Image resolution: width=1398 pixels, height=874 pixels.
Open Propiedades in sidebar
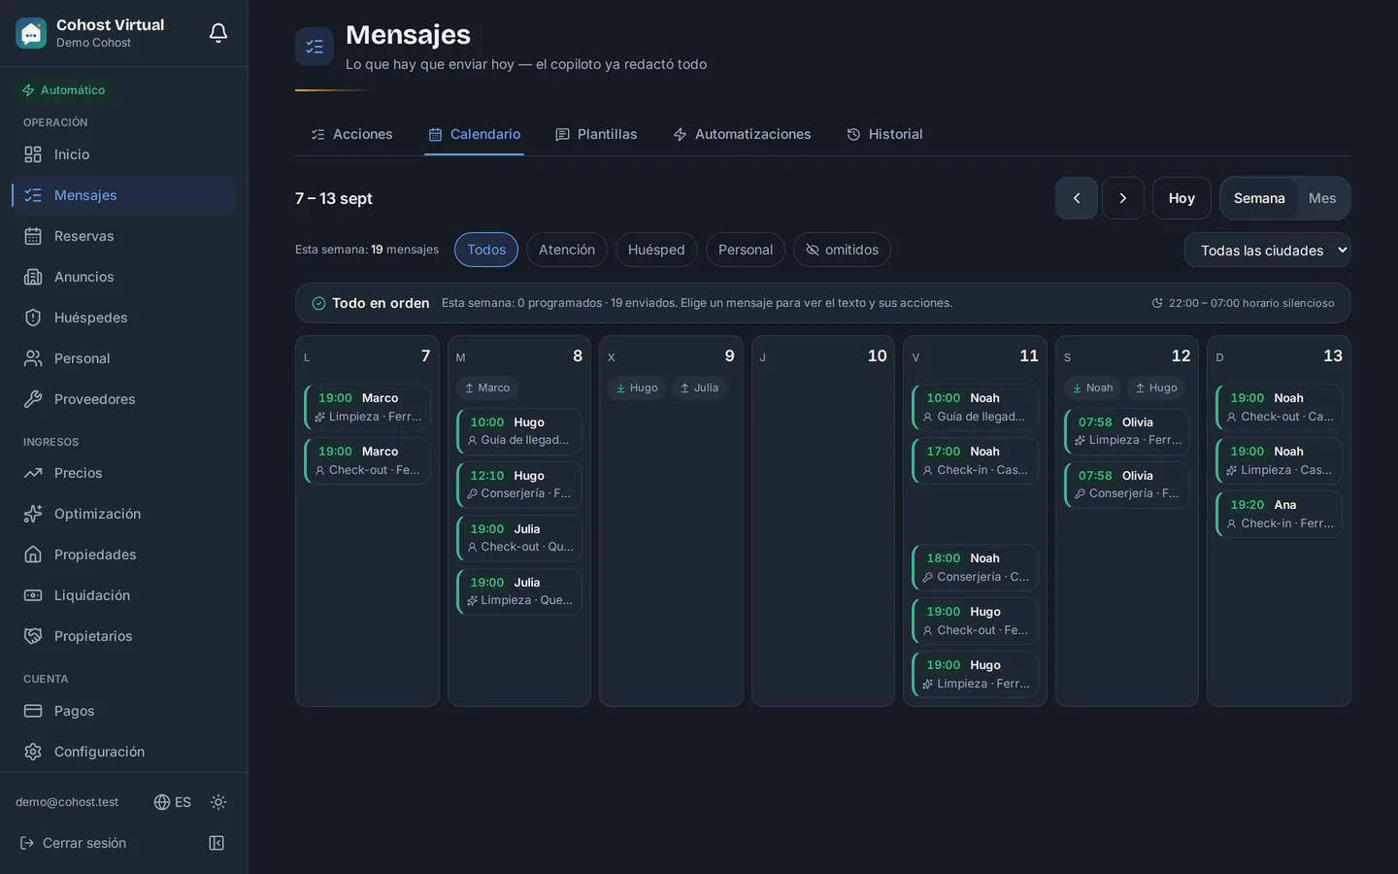coord(124,555)
